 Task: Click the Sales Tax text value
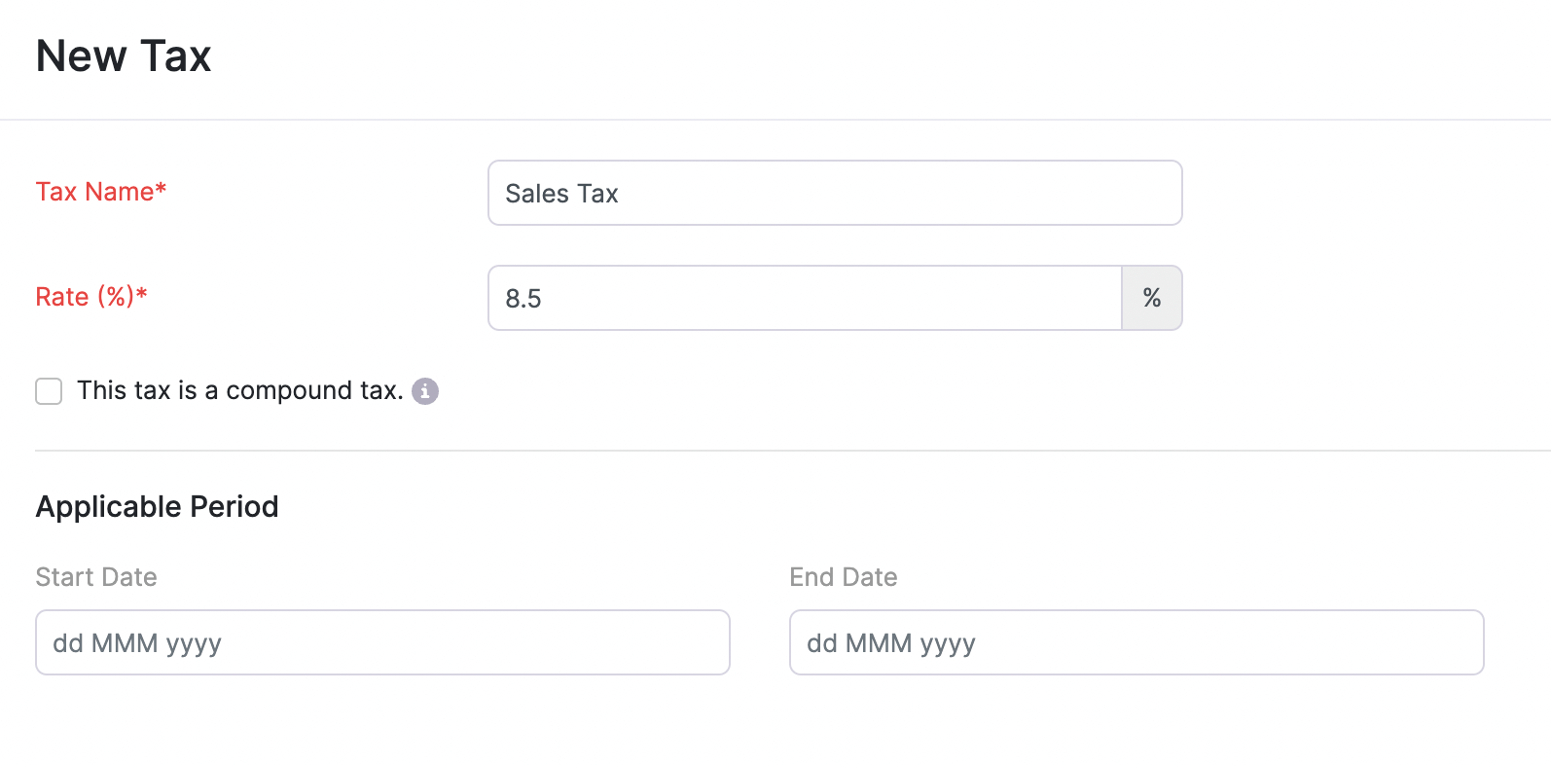coord(561,193)
